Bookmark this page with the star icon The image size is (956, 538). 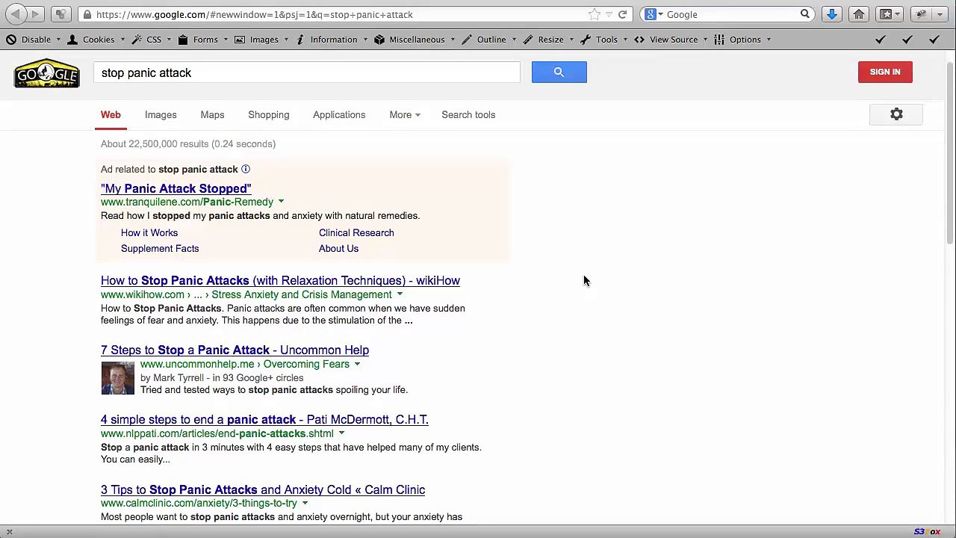coord(594,14)
